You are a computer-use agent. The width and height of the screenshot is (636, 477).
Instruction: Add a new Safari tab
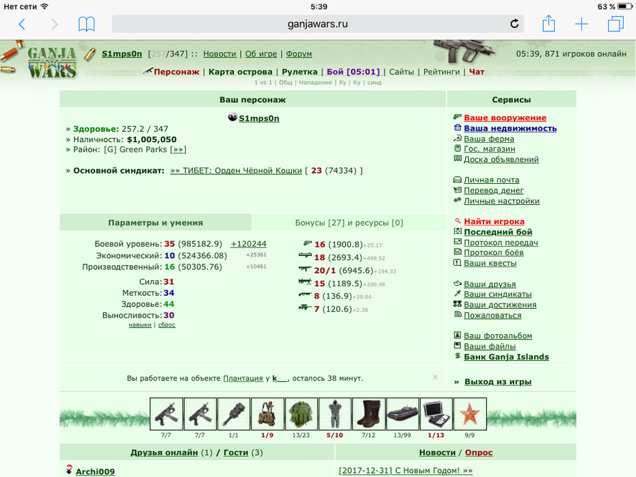coord(582,25)
